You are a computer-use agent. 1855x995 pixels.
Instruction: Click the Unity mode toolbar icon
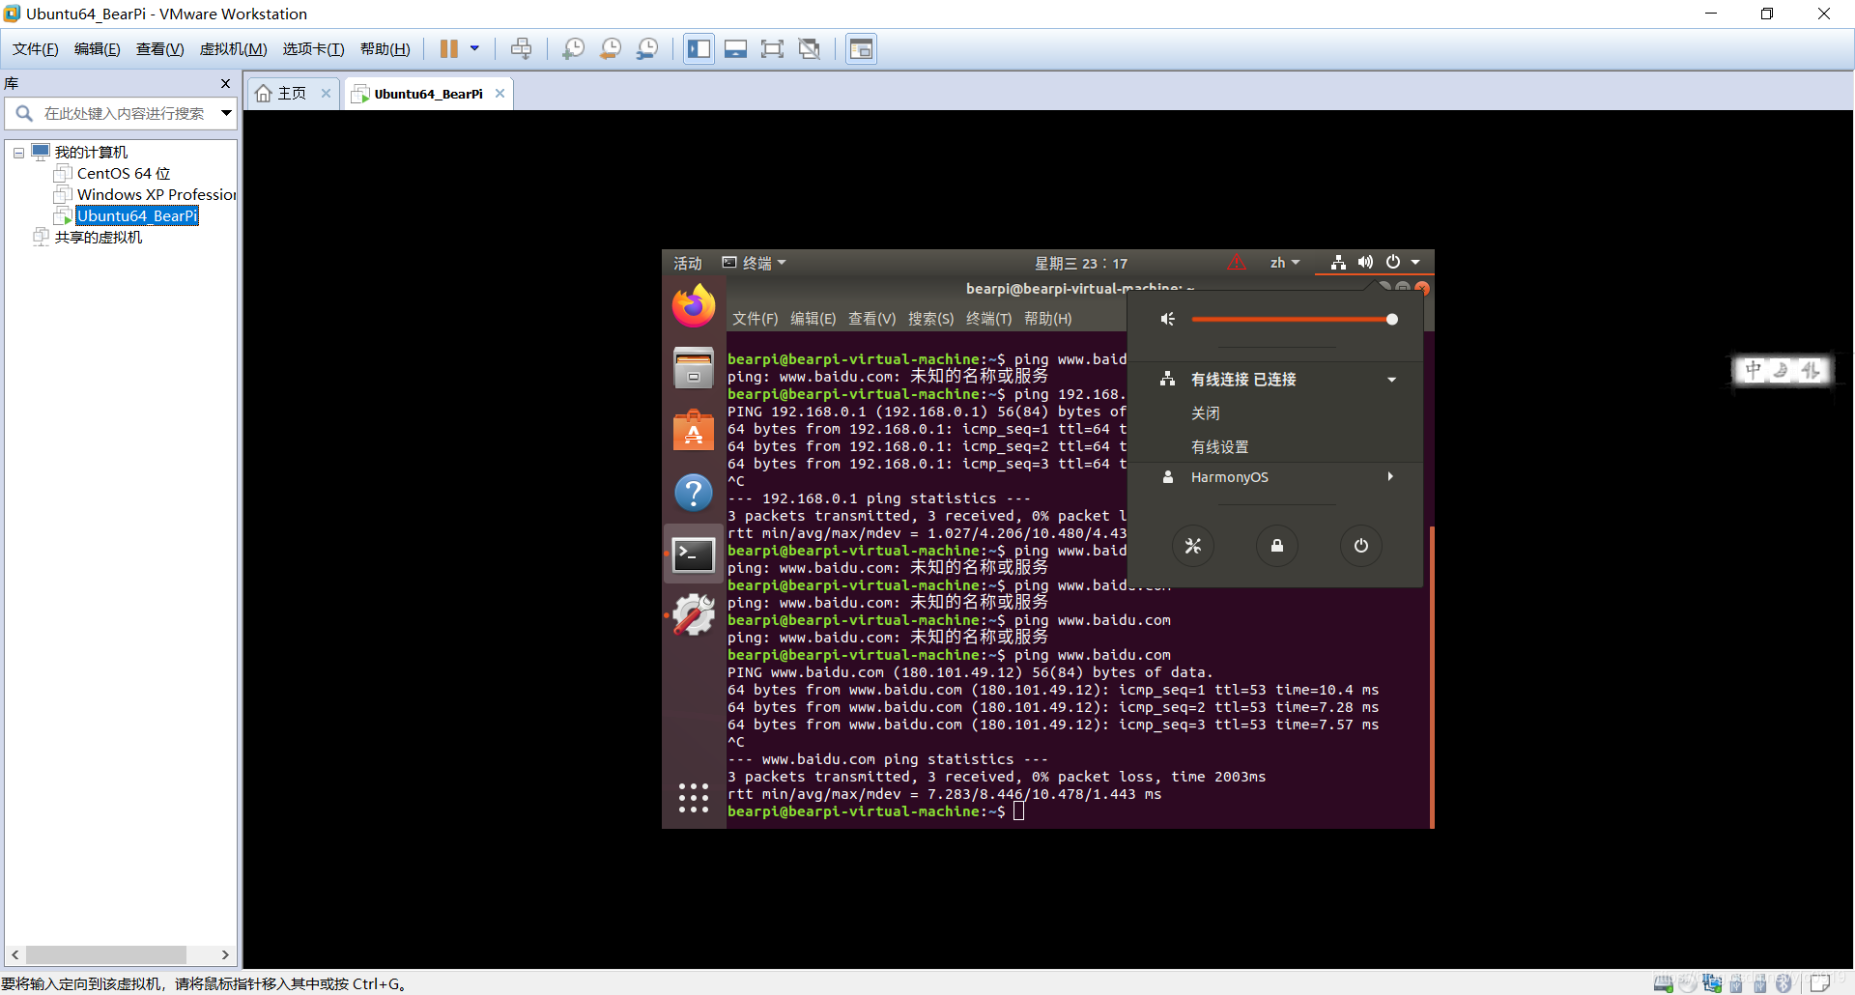pos(810,48)
